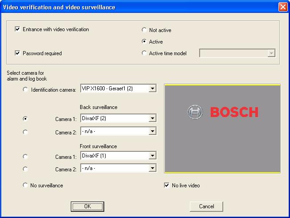Choose the No surveillance option
The height and width of the screenshot is (218, 290).
pos(25,185)
